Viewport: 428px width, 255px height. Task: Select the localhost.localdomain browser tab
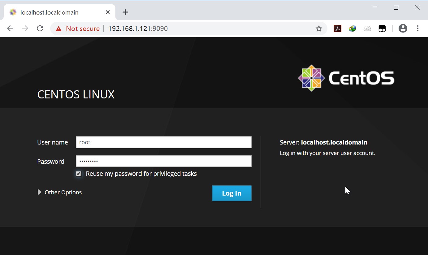tap(59, 12)
